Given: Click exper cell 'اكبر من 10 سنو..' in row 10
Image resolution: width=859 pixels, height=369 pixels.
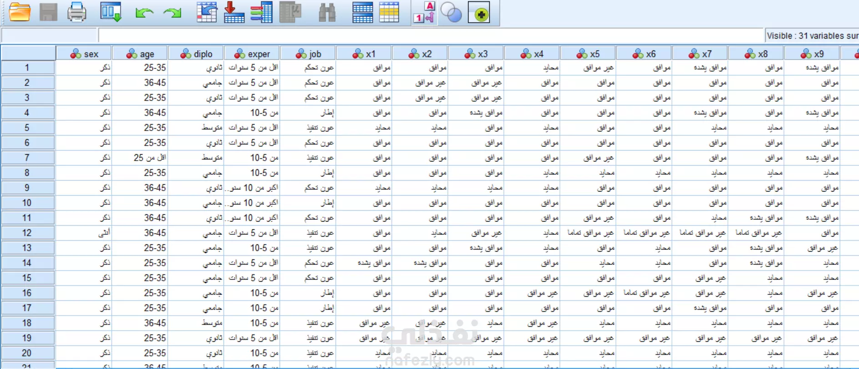Looking at the screenshot, I should click(x=252, y=202).
